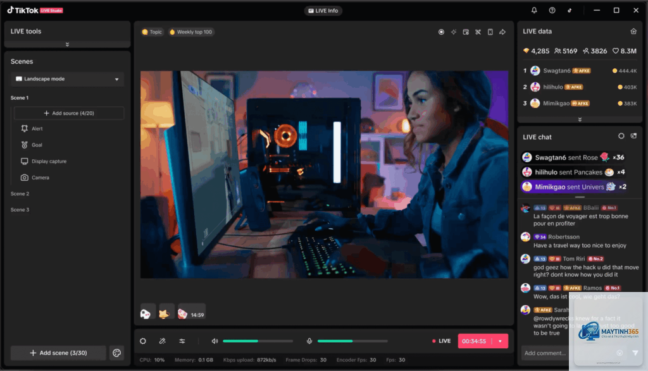Adjust the microphone level slider
The width and height of the screenshot is (648, 371).
[352, 341]
